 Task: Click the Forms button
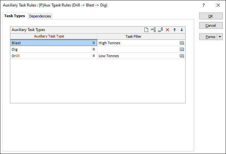(x=208, y=37)
